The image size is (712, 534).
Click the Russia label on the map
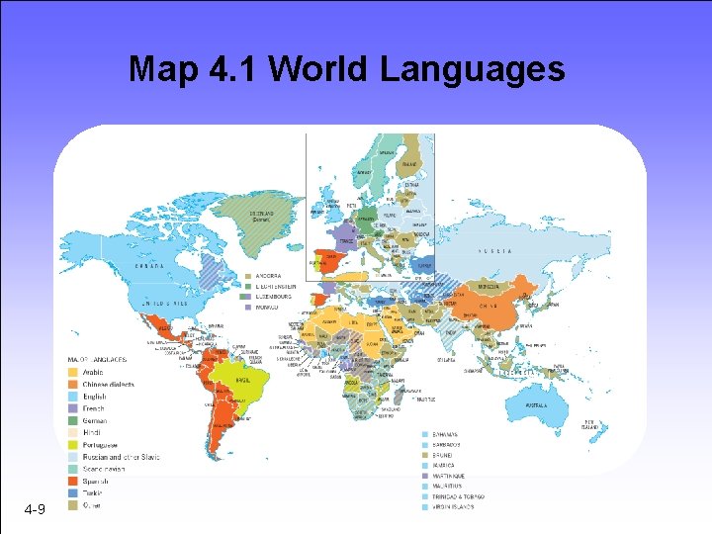pyautogui.click(x=495, y=251)
